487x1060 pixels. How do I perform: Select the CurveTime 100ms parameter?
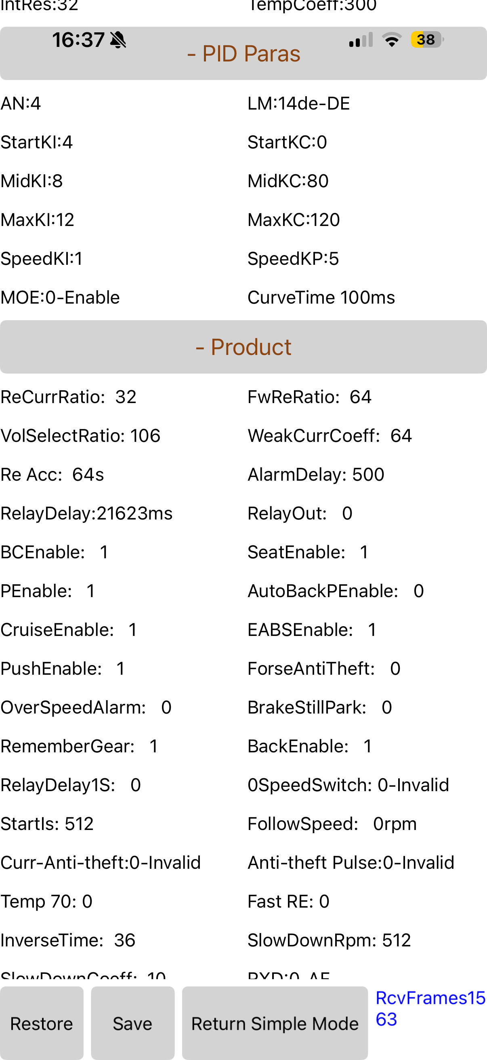pos(321,297)
